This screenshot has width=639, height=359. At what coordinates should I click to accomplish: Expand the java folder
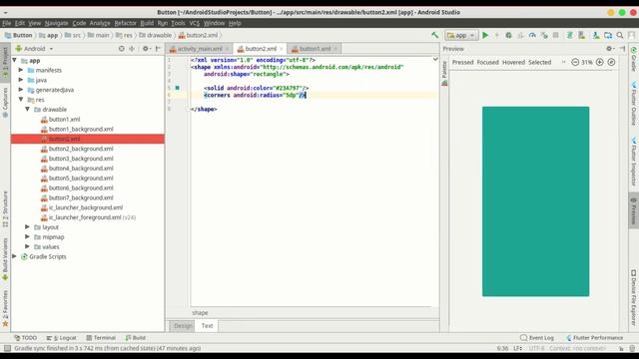tap(21, 80)
